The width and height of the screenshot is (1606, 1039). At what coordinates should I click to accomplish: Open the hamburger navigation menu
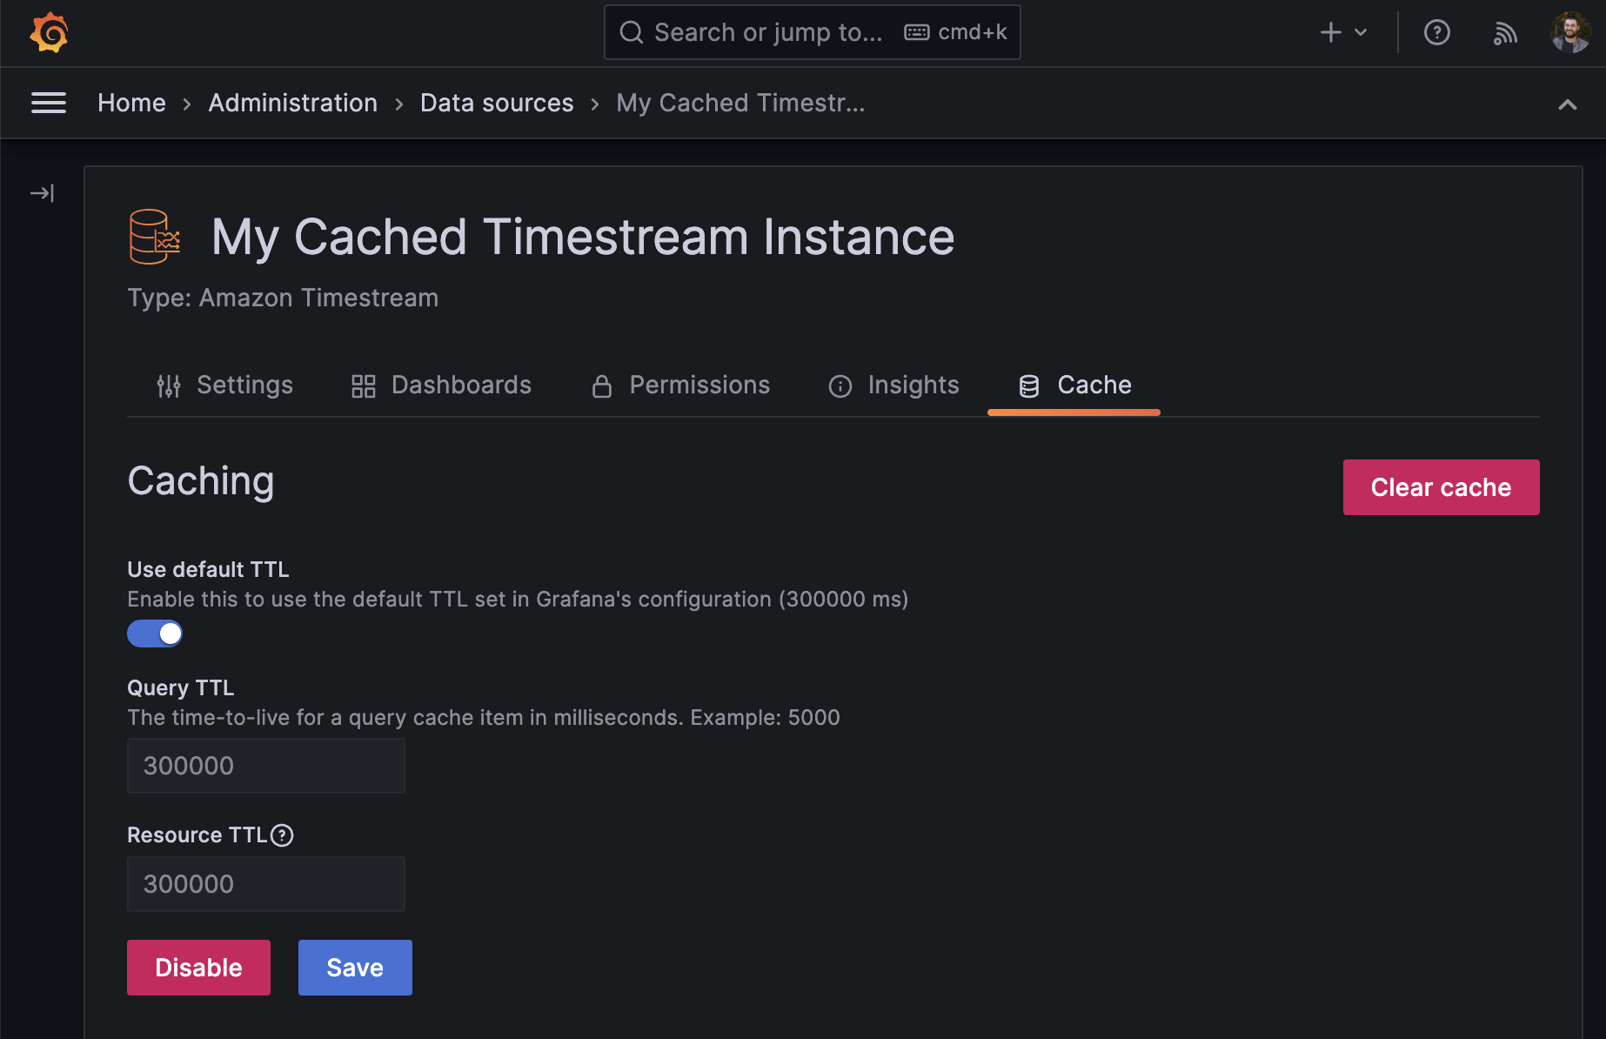click(x=49, y=103)
